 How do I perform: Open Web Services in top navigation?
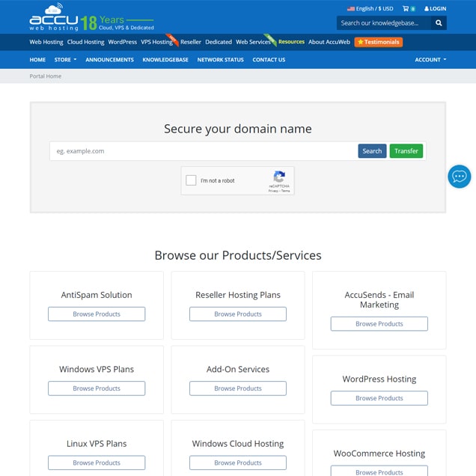click(x=253, y=42)
